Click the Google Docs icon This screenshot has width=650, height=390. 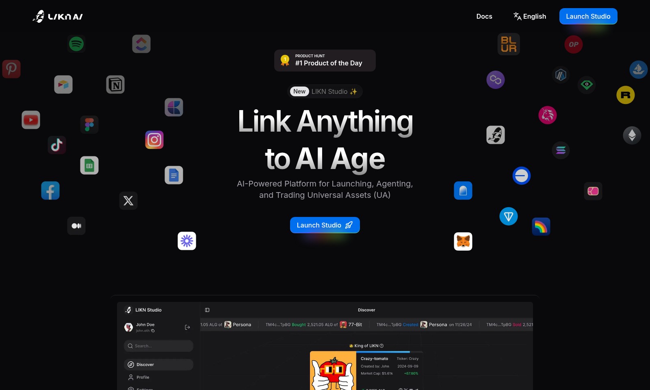pos(174,175)
